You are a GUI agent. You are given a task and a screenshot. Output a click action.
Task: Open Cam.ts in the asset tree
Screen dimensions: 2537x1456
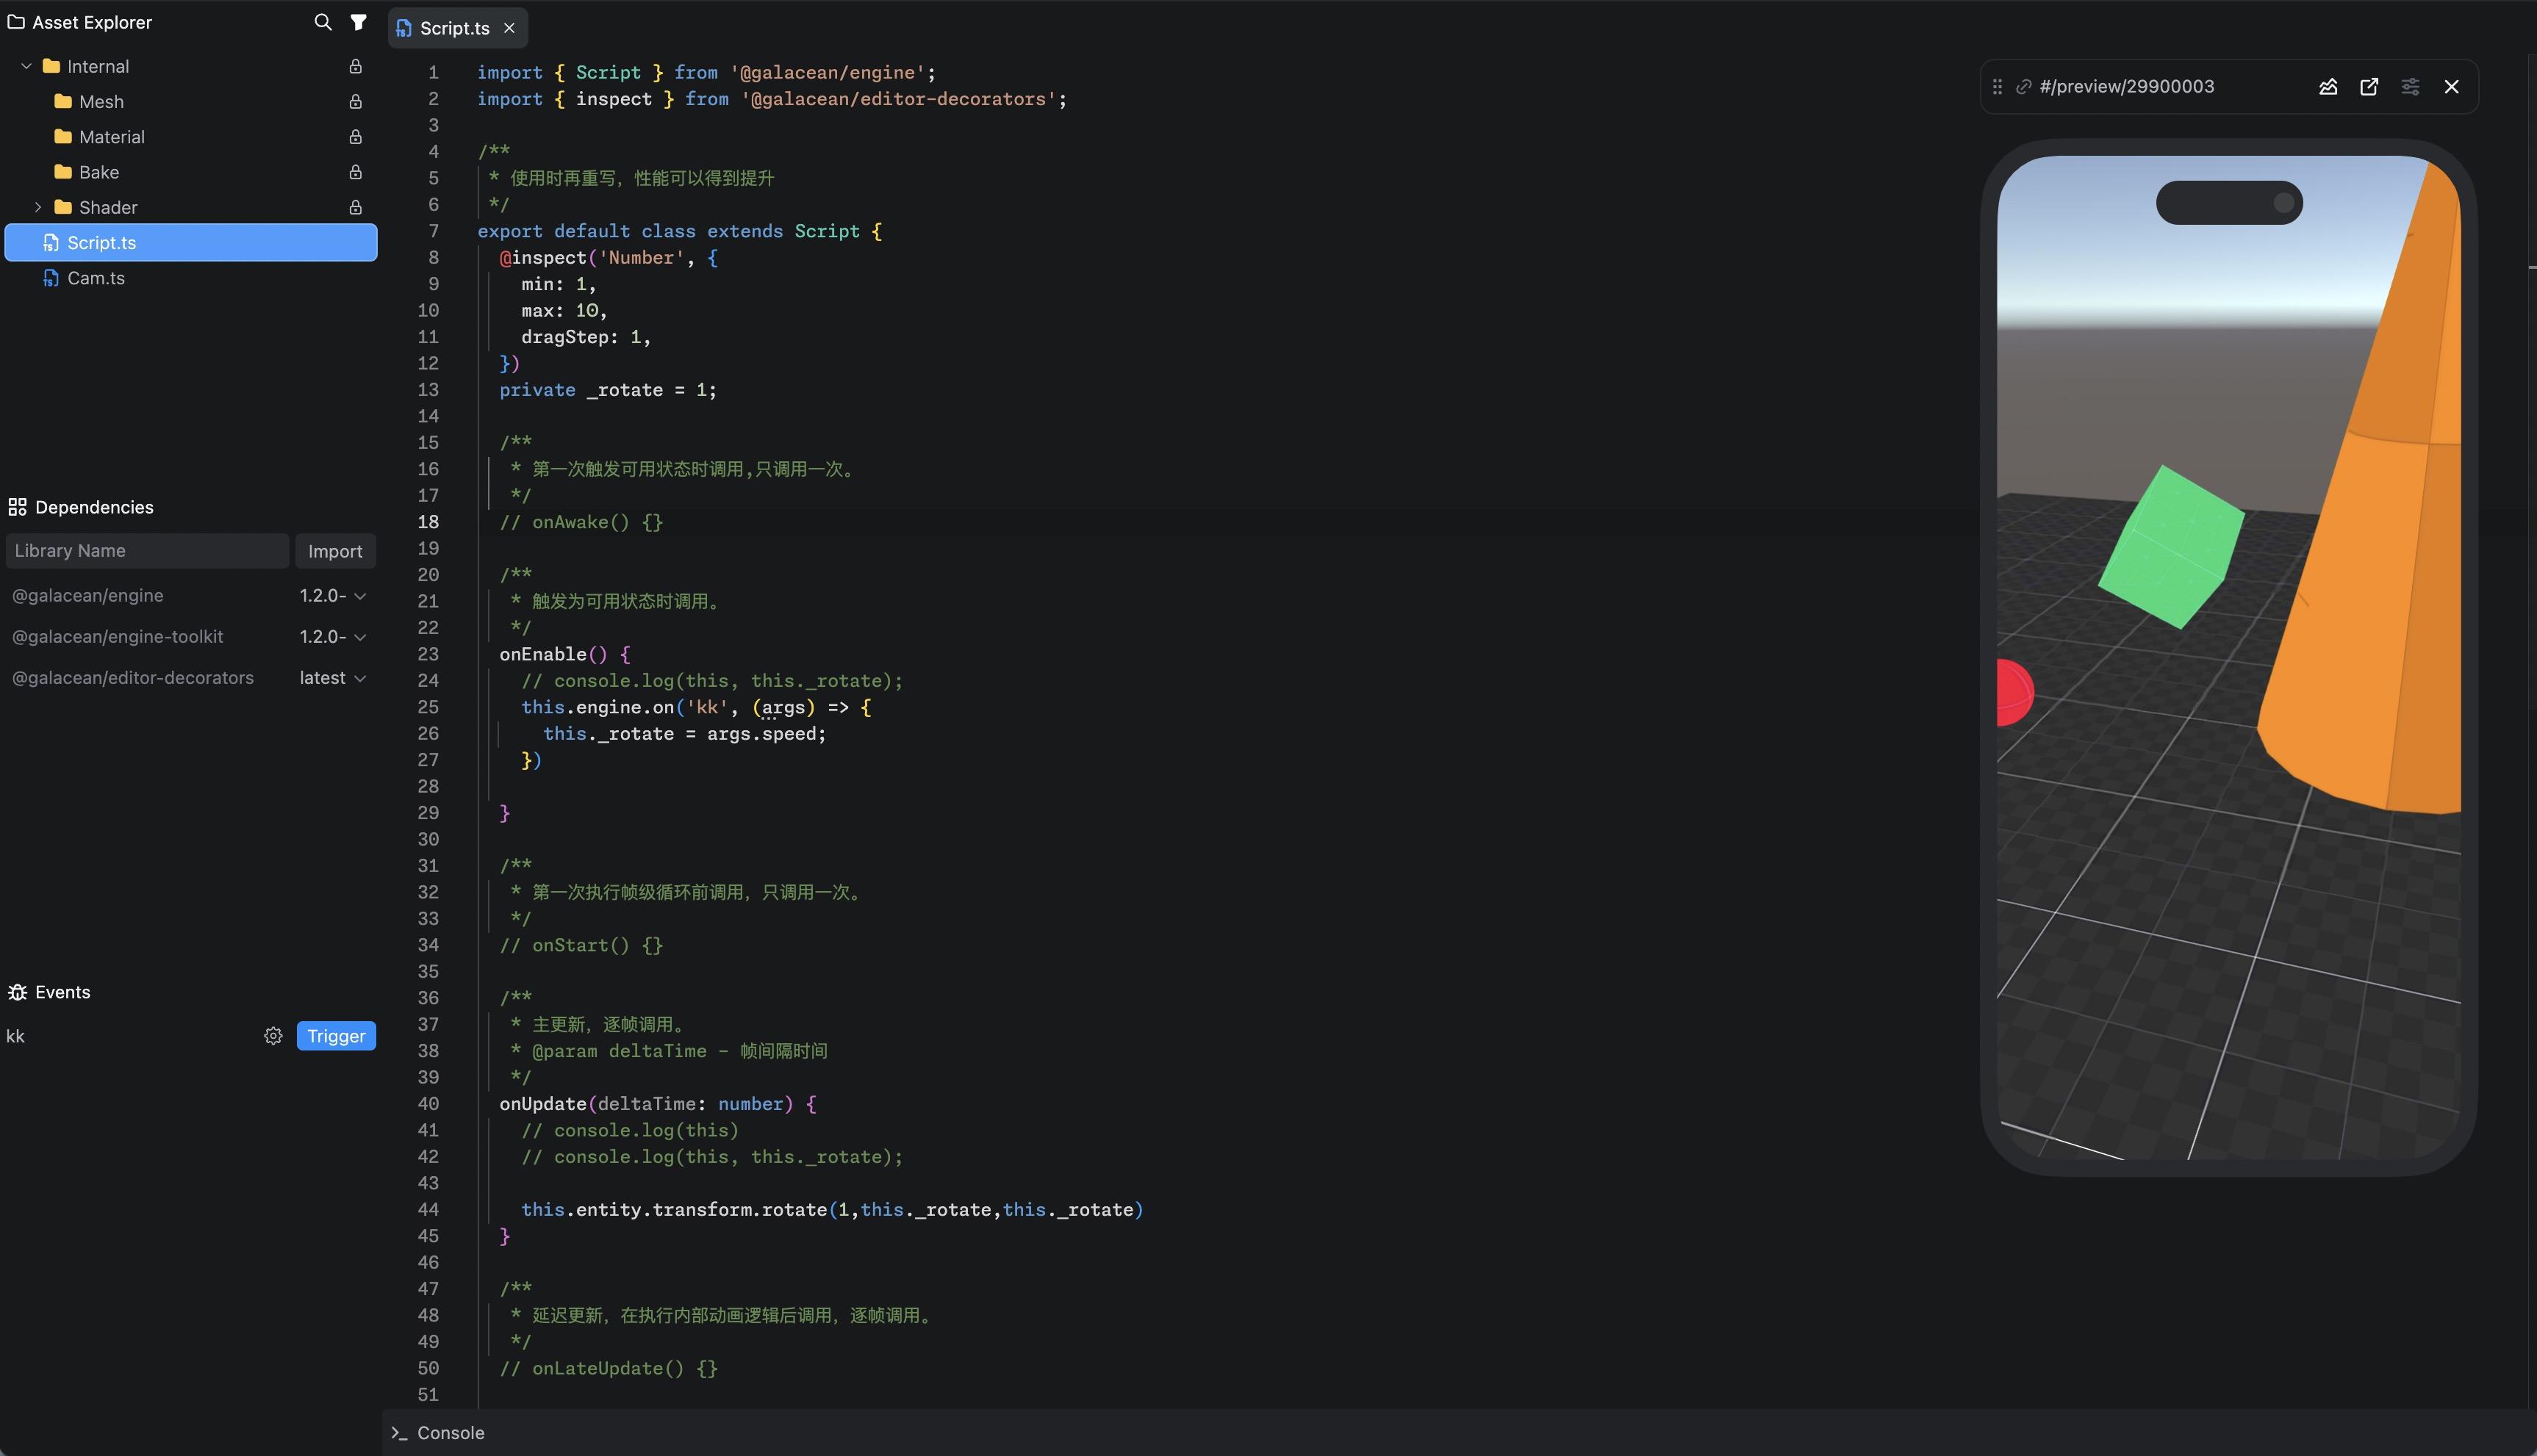(x=96, y=278)
